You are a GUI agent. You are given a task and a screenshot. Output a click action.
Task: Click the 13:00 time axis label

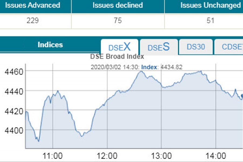click(162, 156)
